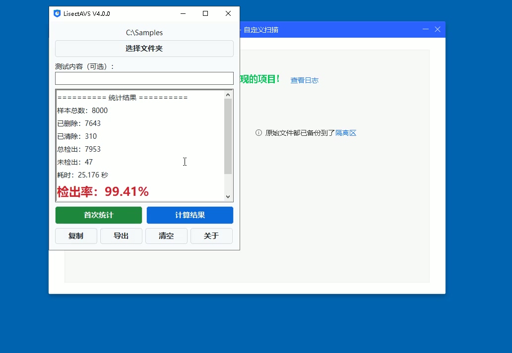Click the 复制 button
Image resolution: width=512 pixels, height=353 pixels.
[x=76, y=236]
